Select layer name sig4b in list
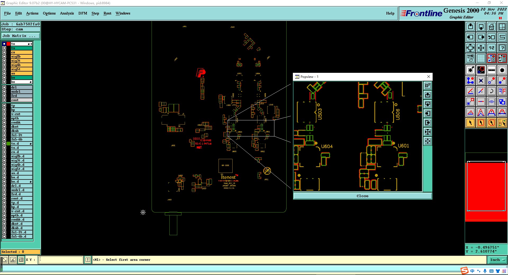The height and width of the screenshot is (275, 508). [x=22, y=65]
